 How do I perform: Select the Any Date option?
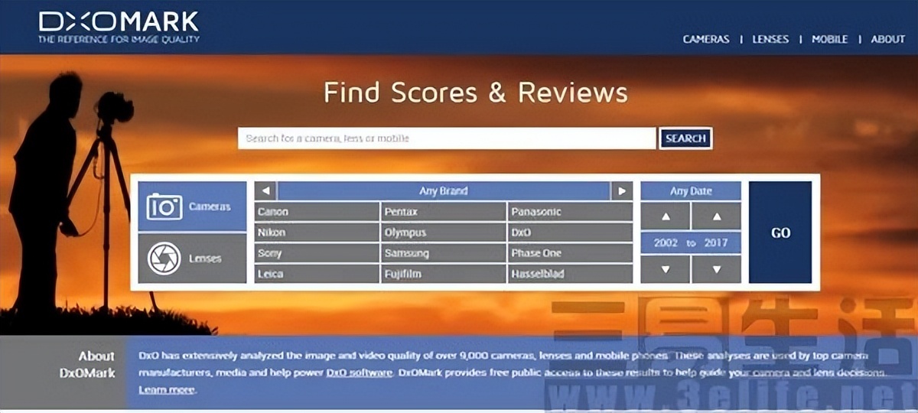(x=691, y=191)
